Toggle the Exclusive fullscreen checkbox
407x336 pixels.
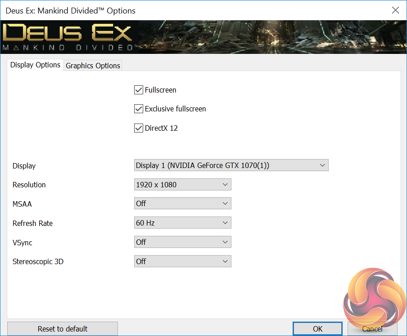(x=139, y=109)
